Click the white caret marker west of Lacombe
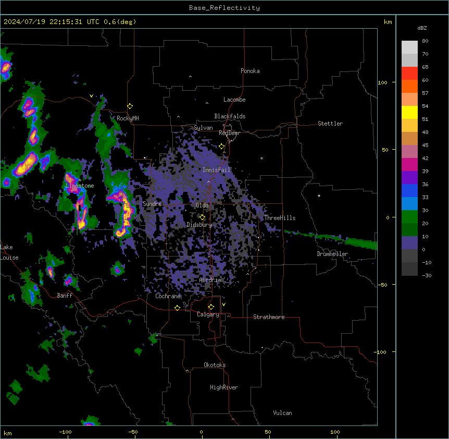The height and width of the screenshot is (439, 449). pos(207,103)
